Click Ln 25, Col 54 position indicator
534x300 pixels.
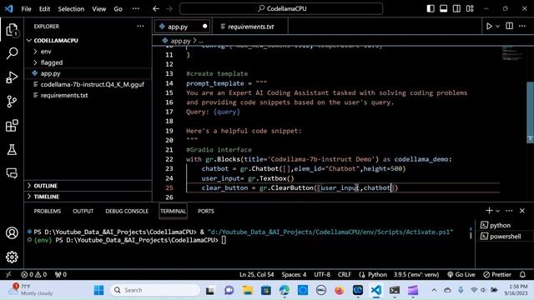click(256, 274)
